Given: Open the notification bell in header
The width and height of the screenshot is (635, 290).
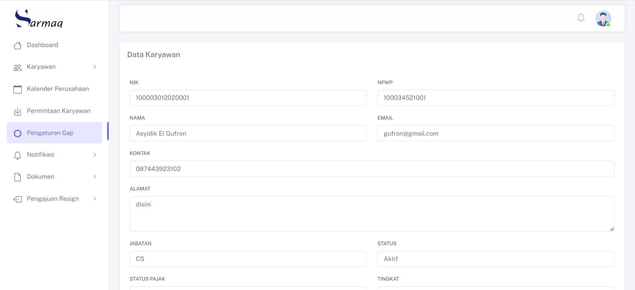Looking at the screenshot, I should pyautogui.click(x=581, y=18).
